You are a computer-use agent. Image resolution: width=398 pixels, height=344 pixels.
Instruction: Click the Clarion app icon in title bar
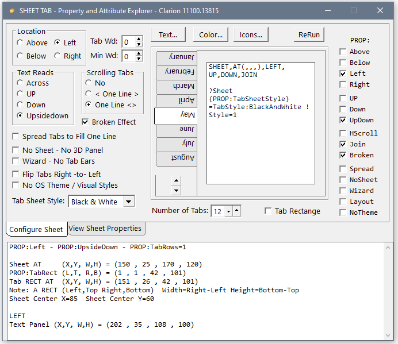point(12,11)
